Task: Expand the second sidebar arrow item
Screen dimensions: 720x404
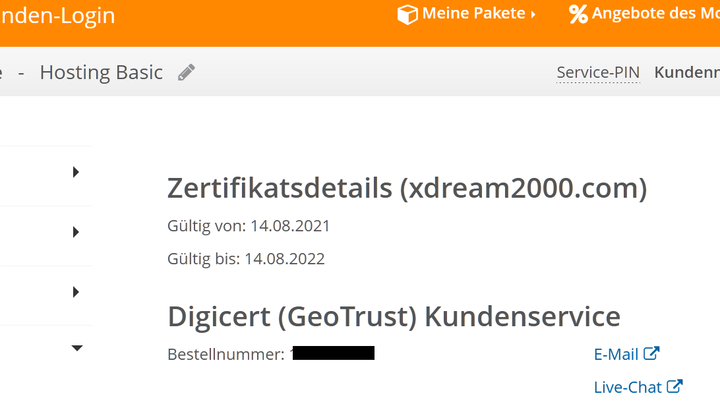Action: [x=76, y=232]
